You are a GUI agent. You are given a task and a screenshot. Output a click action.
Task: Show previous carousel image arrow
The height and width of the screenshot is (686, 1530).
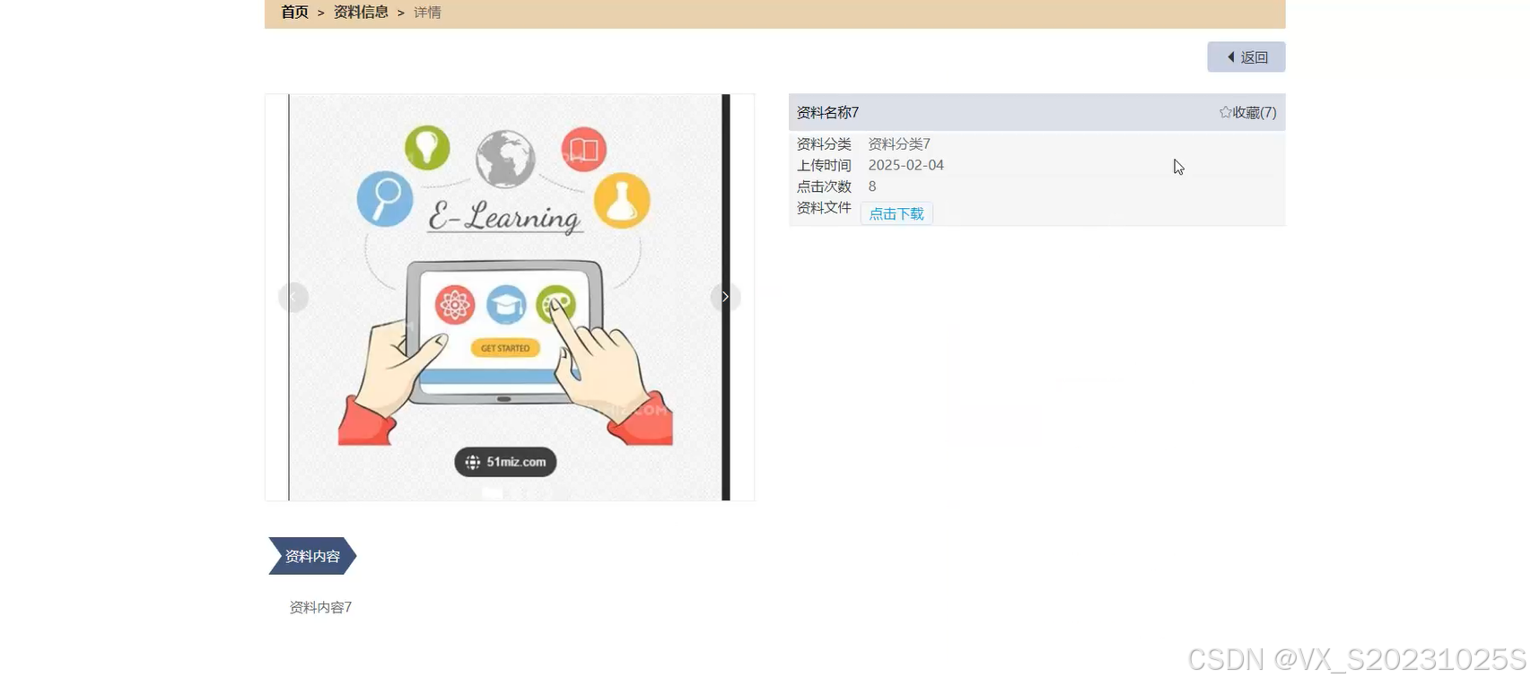(293, 297)
